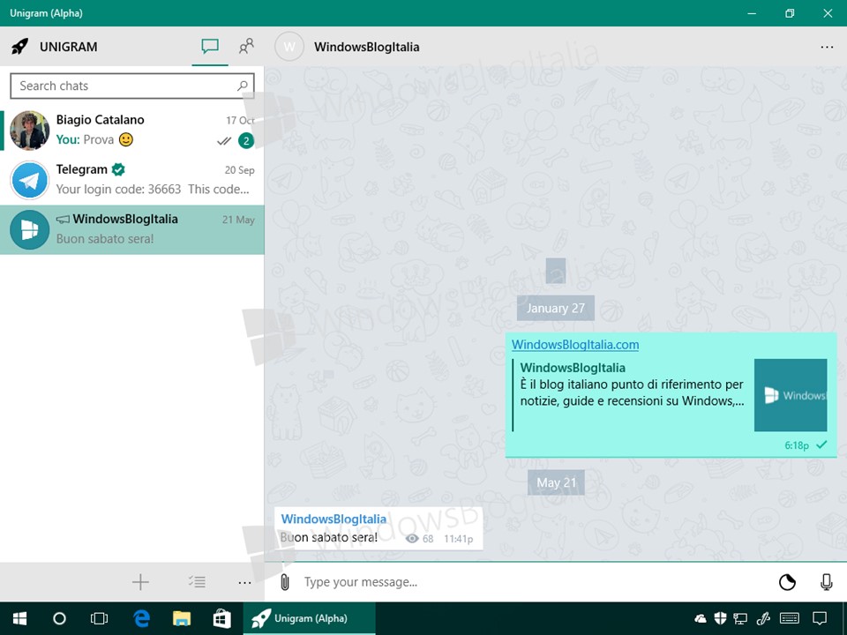847x635 pixels.
Task: Click the '21 May' chat date
Action: tap(238, 220)
